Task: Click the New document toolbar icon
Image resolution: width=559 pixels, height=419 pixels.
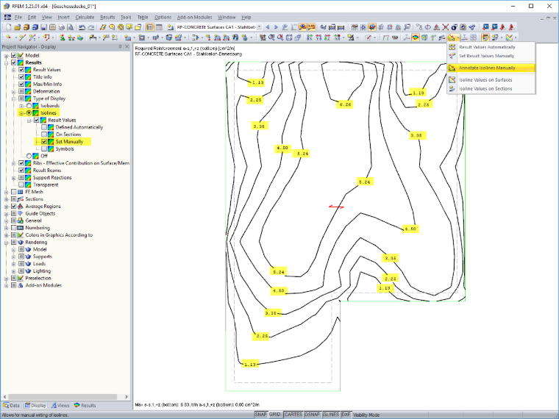Action: 8,27
